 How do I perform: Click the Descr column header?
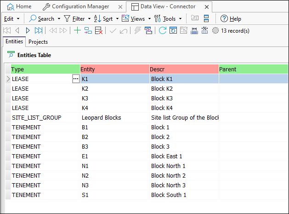tap(184, 69)
